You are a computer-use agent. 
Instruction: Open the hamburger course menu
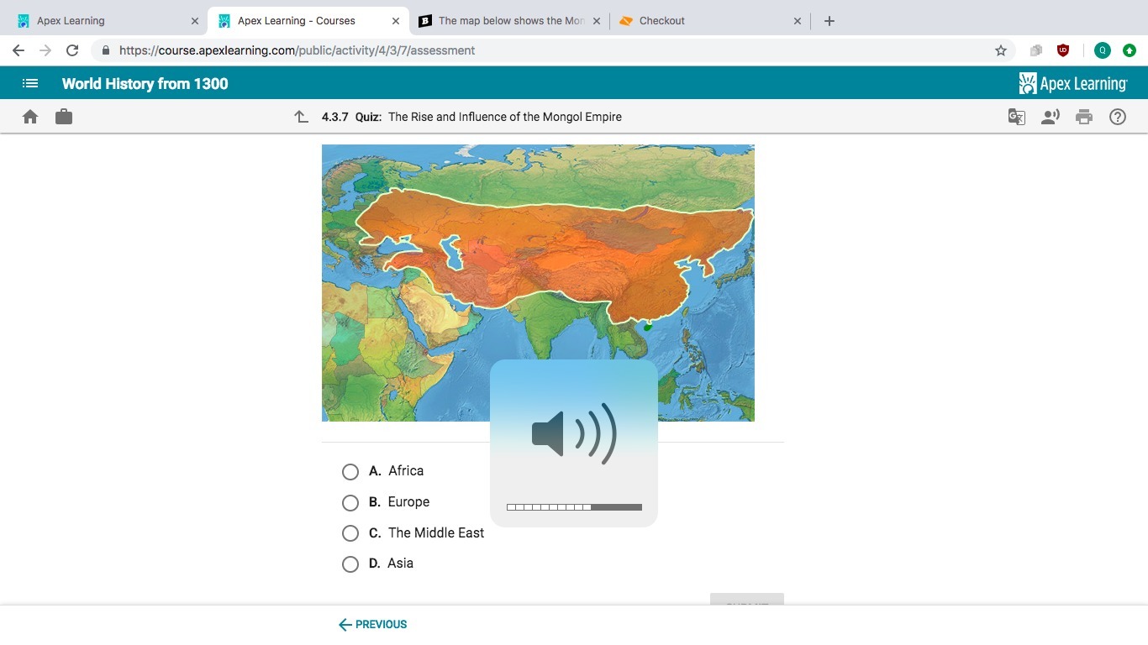click(30, 83)
